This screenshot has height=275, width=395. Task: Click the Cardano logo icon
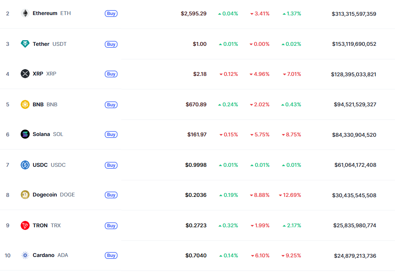pos(25,255)
